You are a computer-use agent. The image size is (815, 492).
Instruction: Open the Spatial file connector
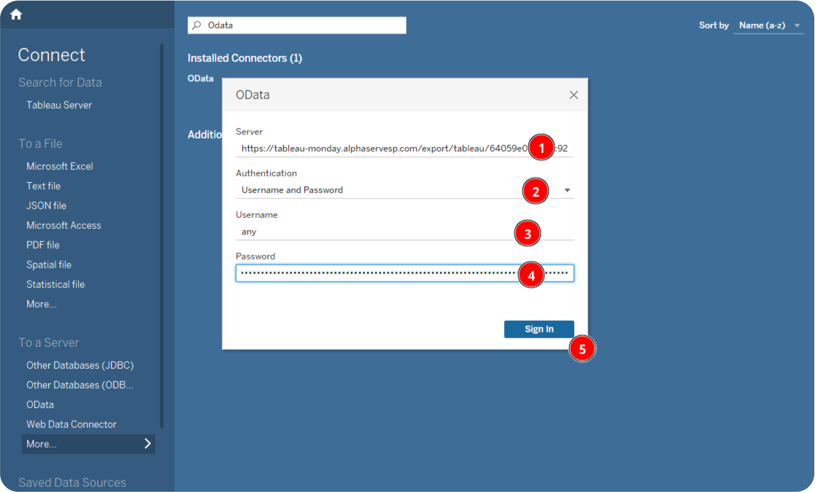pos(48,264)
